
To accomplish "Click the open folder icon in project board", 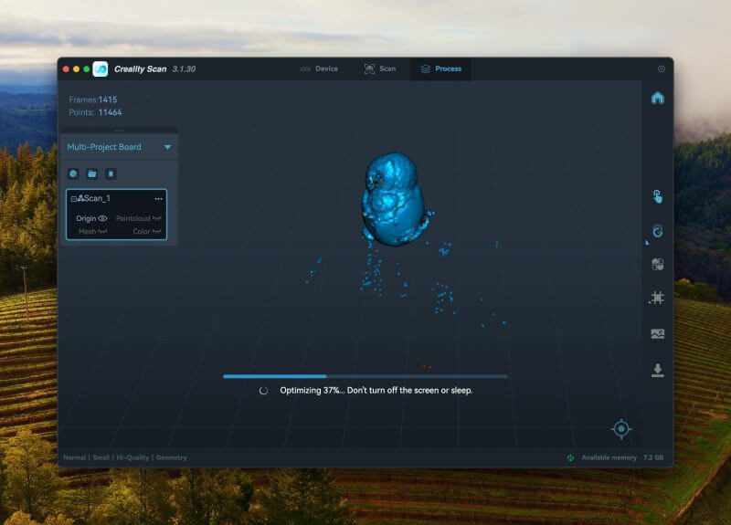I will point(92,173).
